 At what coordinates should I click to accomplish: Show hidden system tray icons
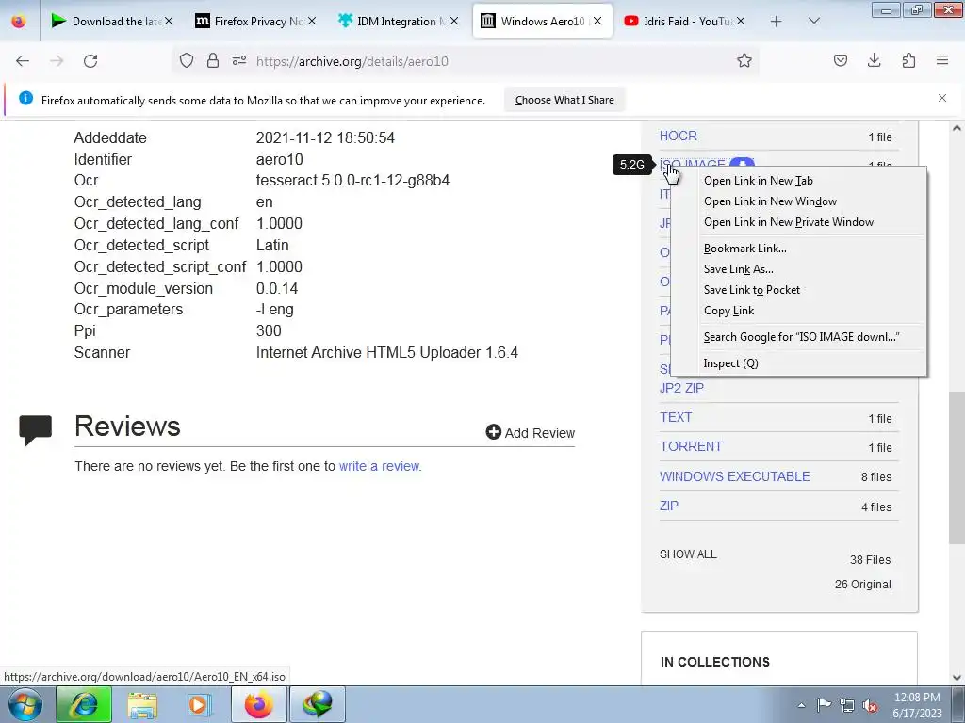pos(801,705)
